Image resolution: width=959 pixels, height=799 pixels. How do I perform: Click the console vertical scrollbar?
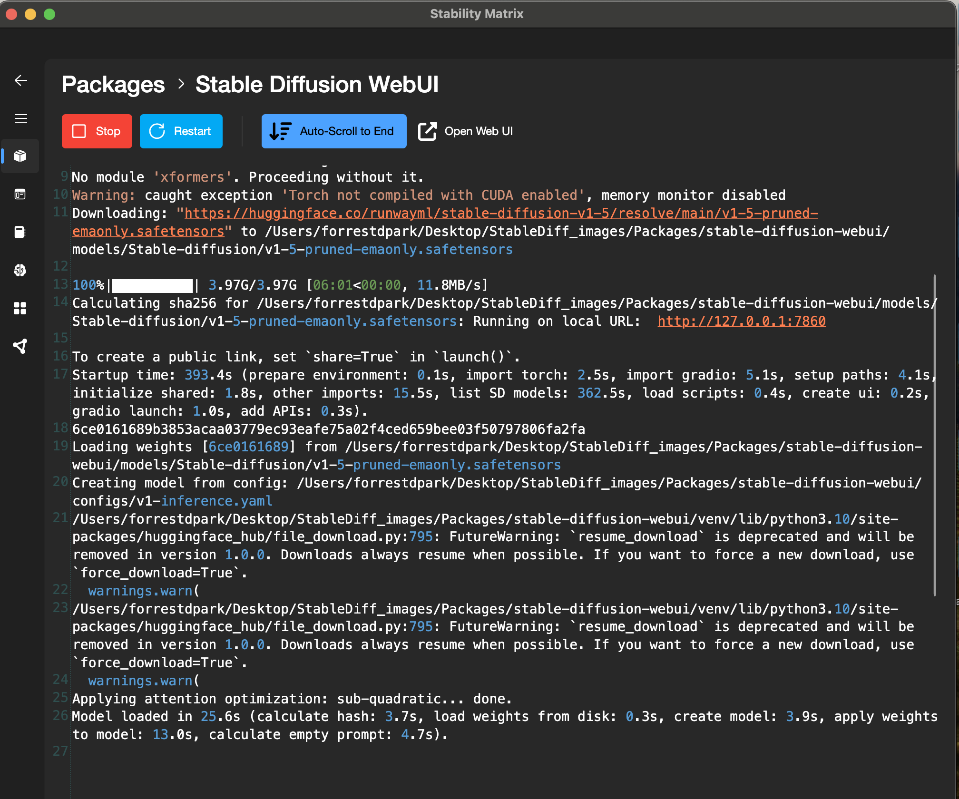pos(935,435)
